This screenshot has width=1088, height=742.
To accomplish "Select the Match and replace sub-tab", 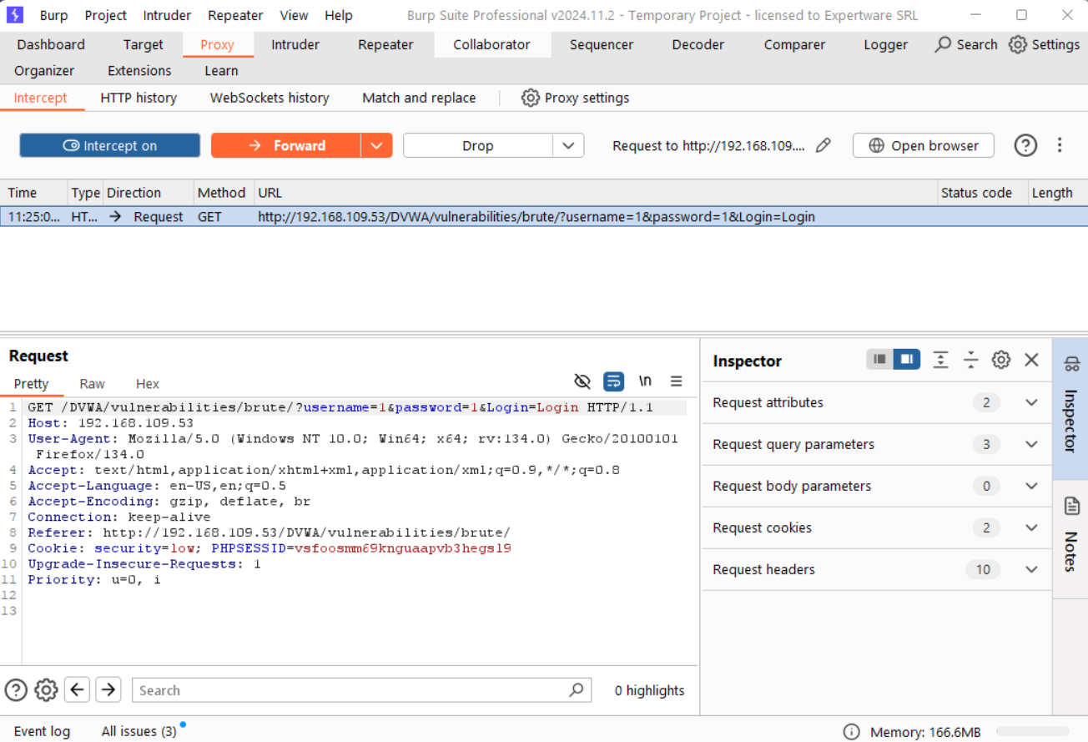I will coord(419,98).
